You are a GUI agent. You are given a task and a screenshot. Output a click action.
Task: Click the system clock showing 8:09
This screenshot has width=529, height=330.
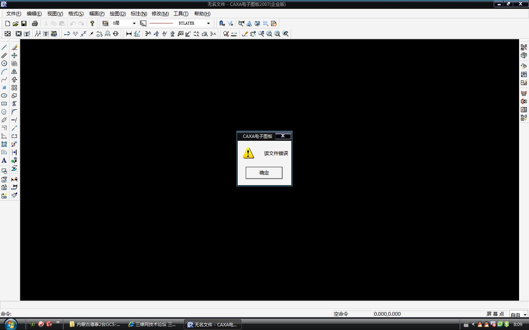(x=518, y=324)
